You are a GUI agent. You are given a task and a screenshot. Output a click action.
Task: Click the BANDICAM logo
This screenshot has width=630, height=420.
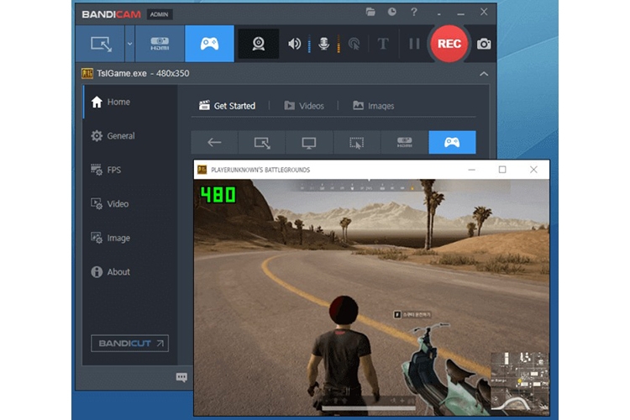coord(111,14)
